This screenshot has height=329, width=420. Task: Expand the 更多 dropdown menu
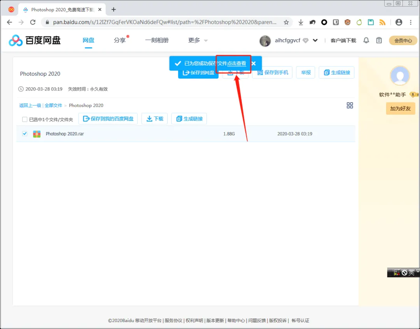pos(198,40)
